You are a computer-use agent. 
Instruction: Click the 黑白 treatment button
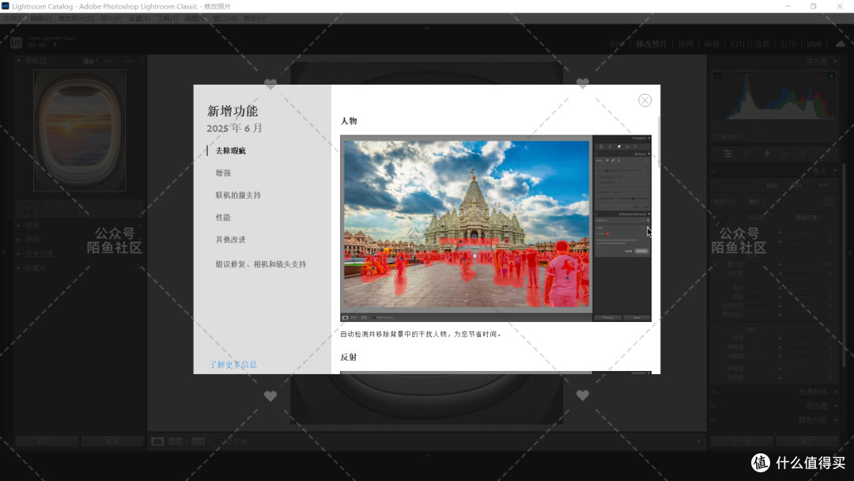coord(795,185)
